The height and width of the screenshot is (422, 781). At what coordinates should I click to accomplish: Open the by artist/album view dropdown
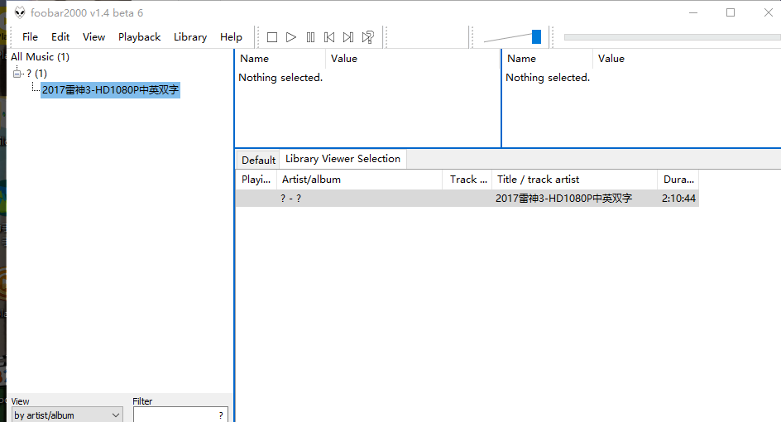[x=67, y=415]
